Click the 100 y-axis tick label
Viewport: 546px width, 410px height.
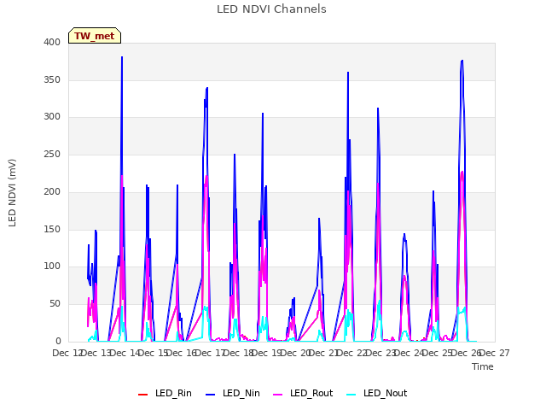(52, 266)
